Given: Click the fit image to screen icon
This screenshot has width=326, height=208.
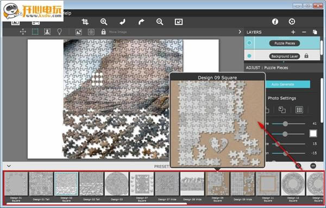Looking at the screenshot, I should (x=179, y=22).
